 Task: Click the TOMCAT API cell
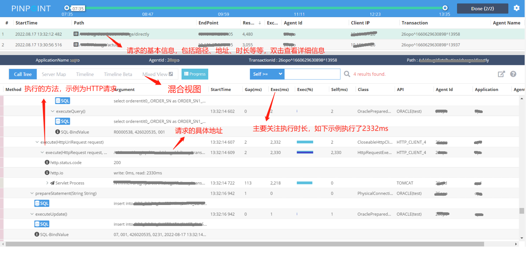tap(405, 183)
